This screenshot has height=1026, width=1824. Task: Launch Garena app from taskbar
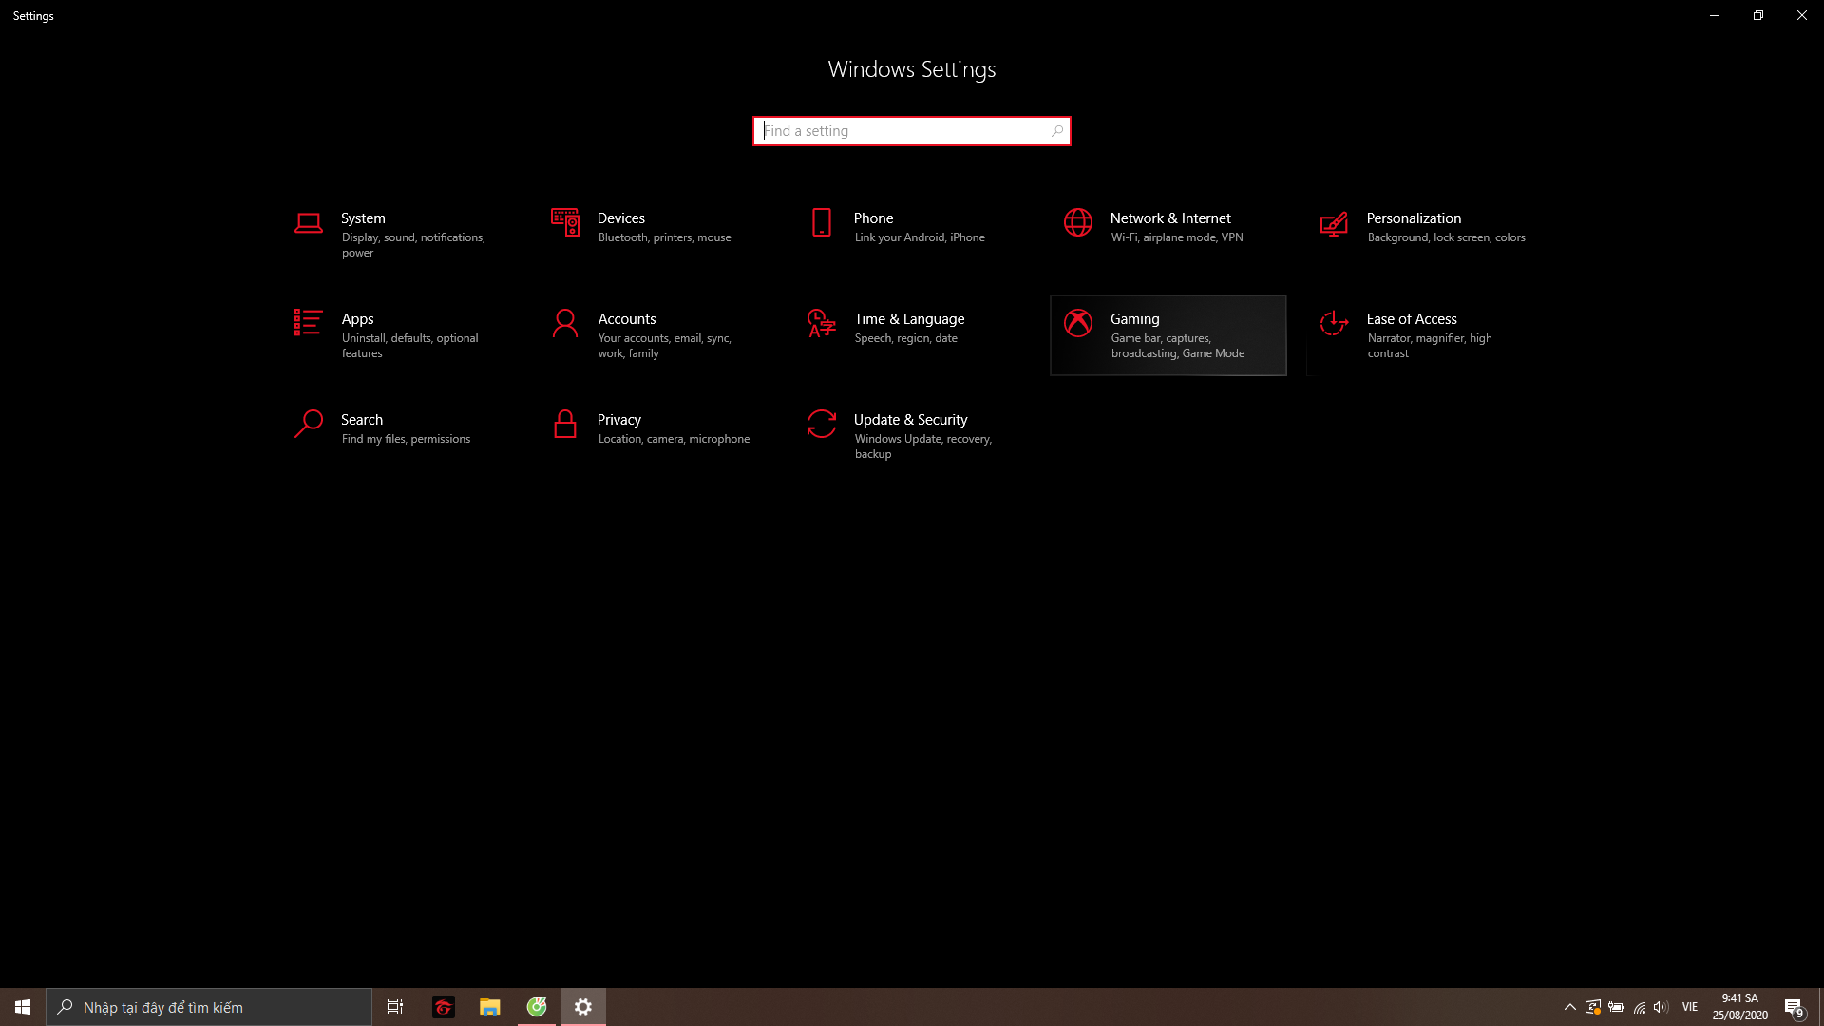tap(444, 1007)
